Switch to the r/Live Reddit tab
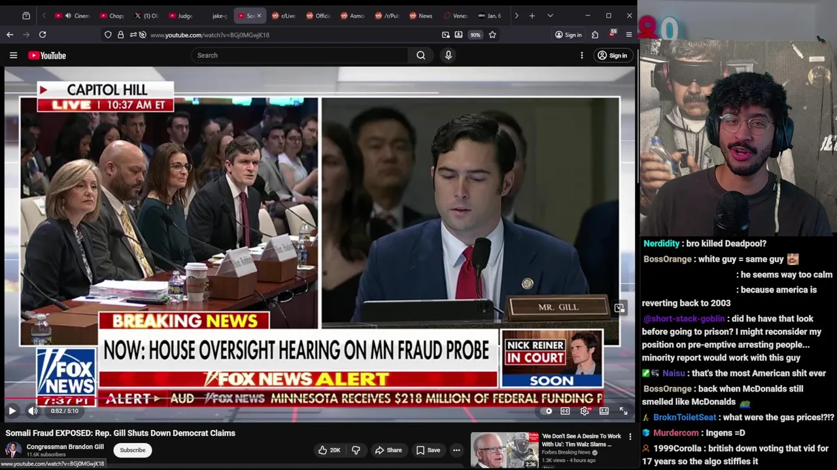Viewport: 837px width, 470px height. click(x=284, y=16)
